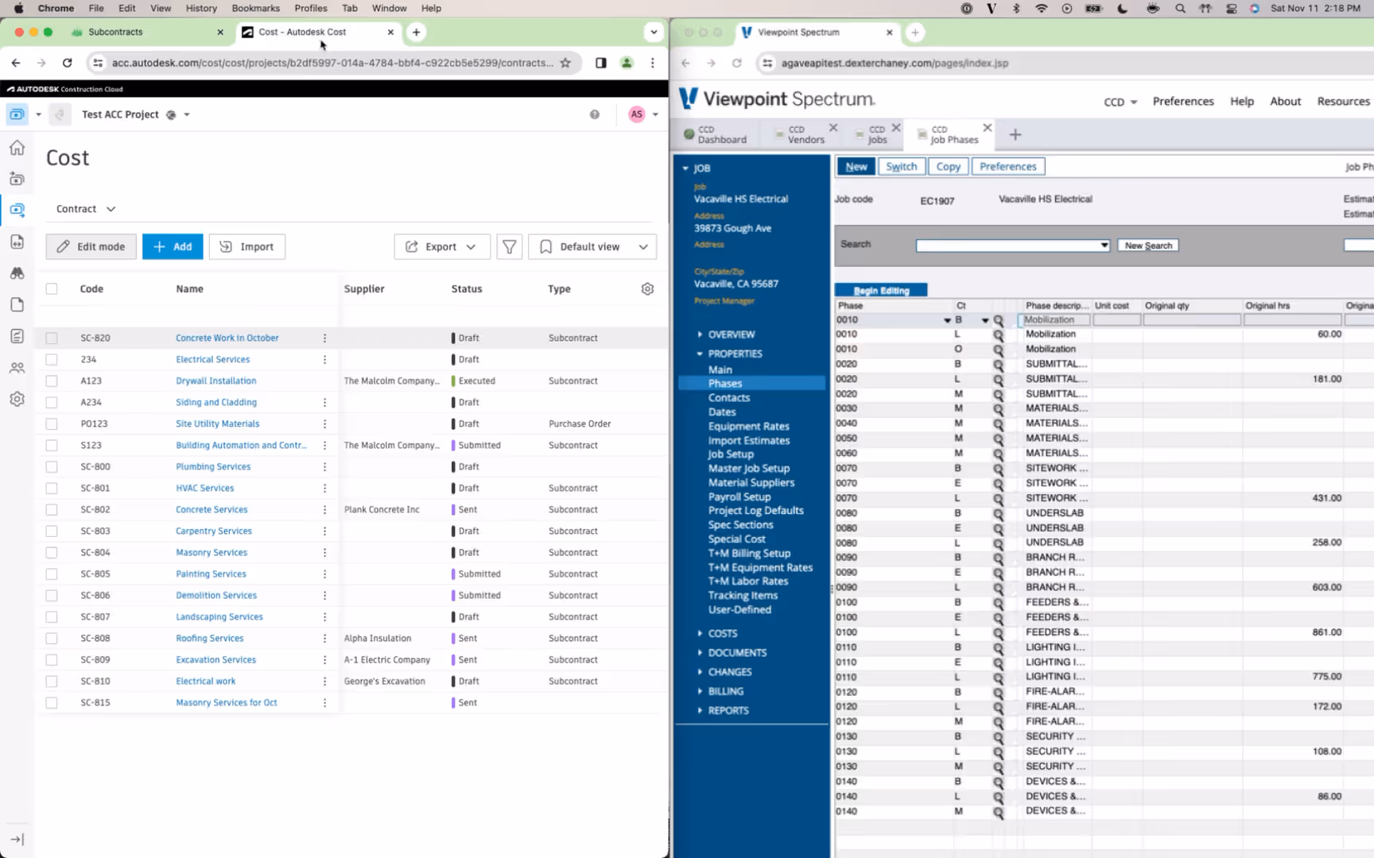The height and width of the screenshot is (858, 1374).
Task: Select Job Setup in Properties tree
Action: 730,454
